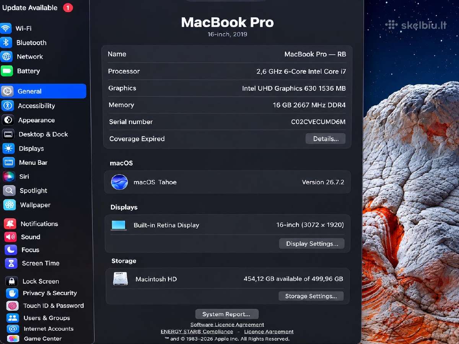Click the Internet Accounts @ icon

[13, 329]
